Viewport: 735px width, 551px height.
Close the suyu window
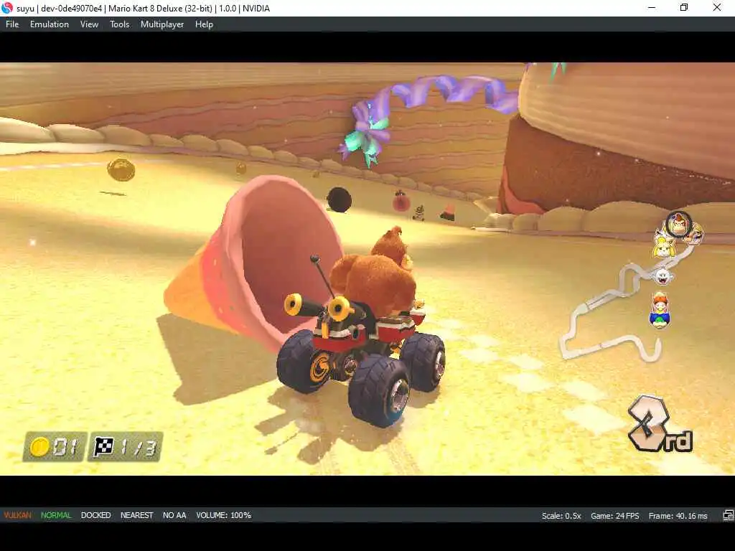point(717,7)
